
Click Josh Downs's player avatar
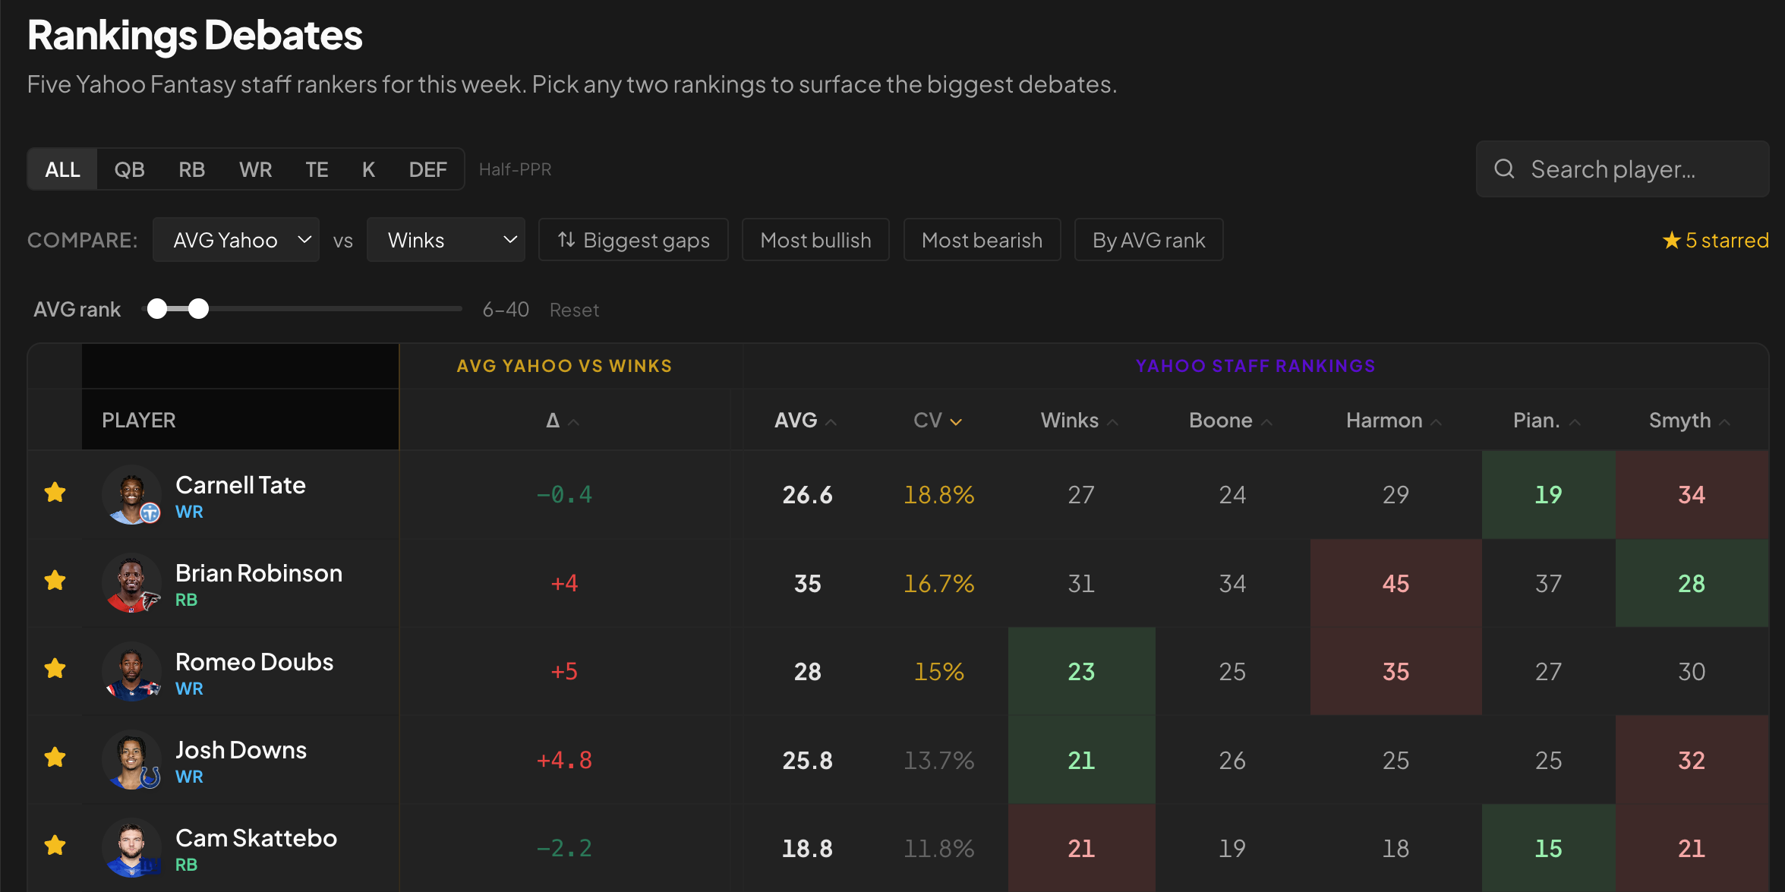coord(131,759)
